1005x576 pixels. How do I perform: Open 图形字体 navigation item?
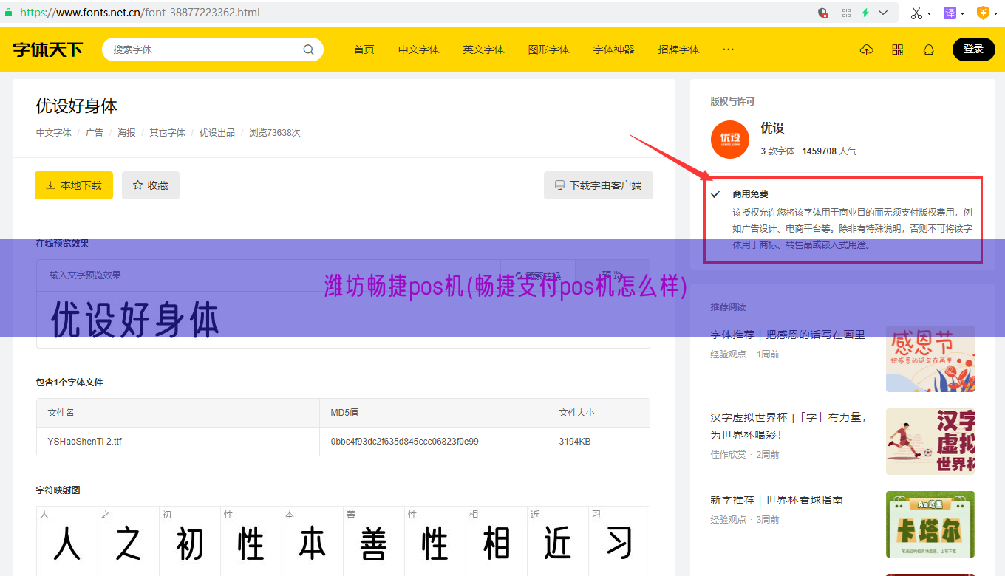[549, 49]
